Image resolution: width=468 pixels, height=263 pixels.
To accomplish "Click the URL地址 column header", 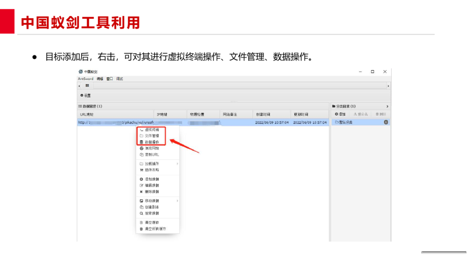I will pos(116,114).
